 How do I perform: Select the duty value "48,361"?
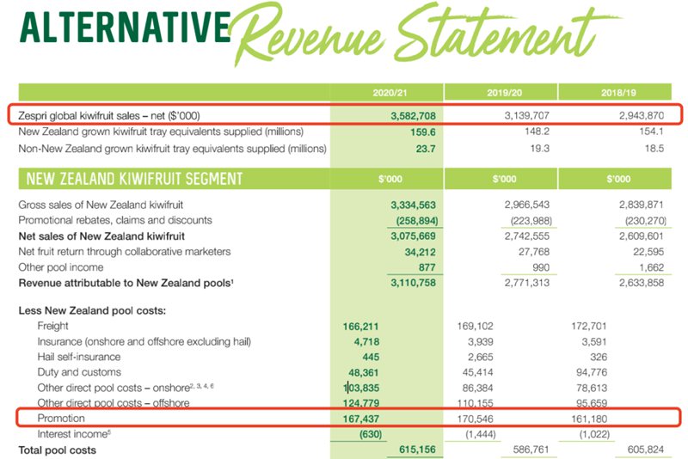[x=363, y=373]
